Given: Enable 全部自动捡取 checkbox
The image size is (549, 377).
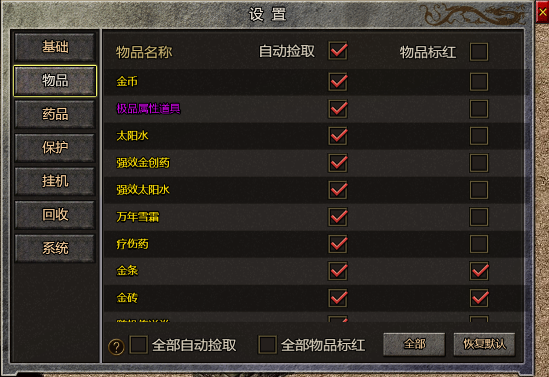Looking at the screenshot, I should (x=138, y=345).
